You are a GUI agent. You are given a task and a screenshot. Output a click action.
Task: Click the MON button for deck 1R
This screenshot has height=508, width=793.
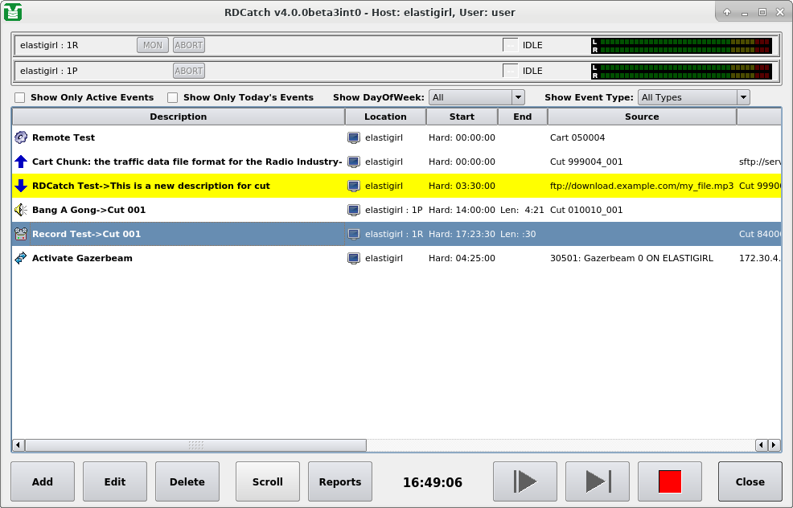pyautogui.click(x=153, y=45)
